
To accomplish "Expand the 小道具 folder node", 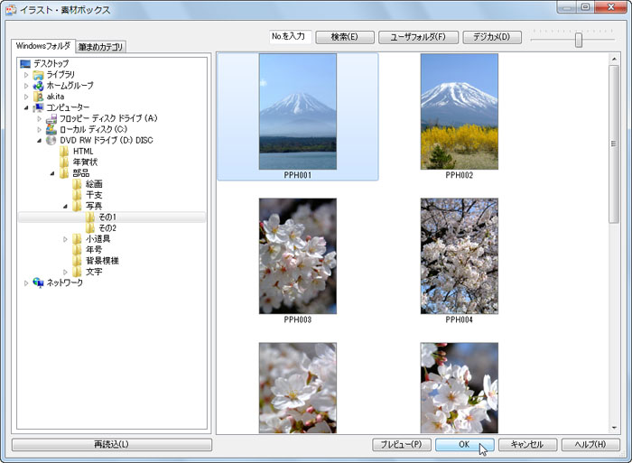I will click(66, 239).
